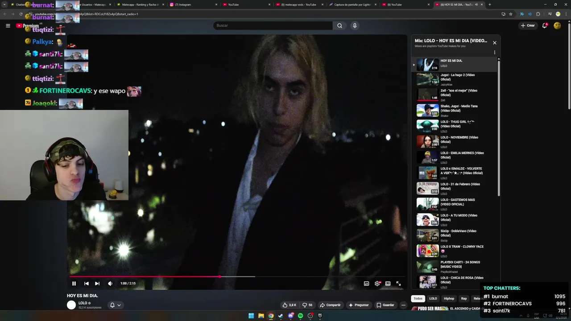This screenshot has height=321, width=571.
Task: Open Google Chrome from the taskbar
Action: [x=271, y=316]
